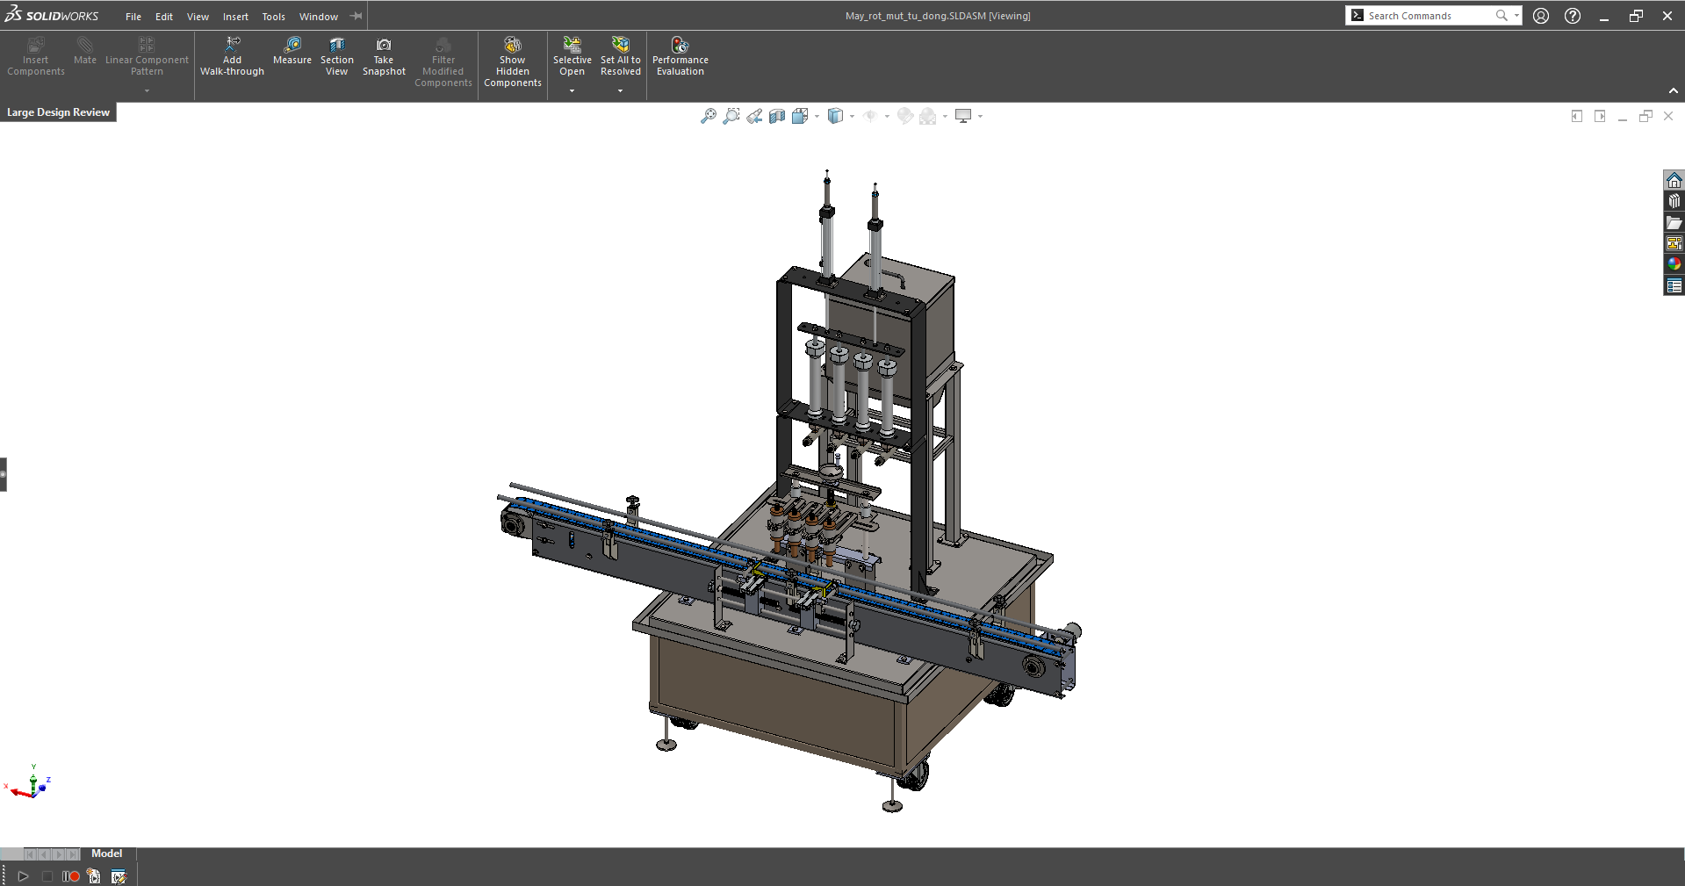This screenshot has height=886, width=1685.
Task: Expand the Selective Open dropdown arrow
Action: coord(572,90)
